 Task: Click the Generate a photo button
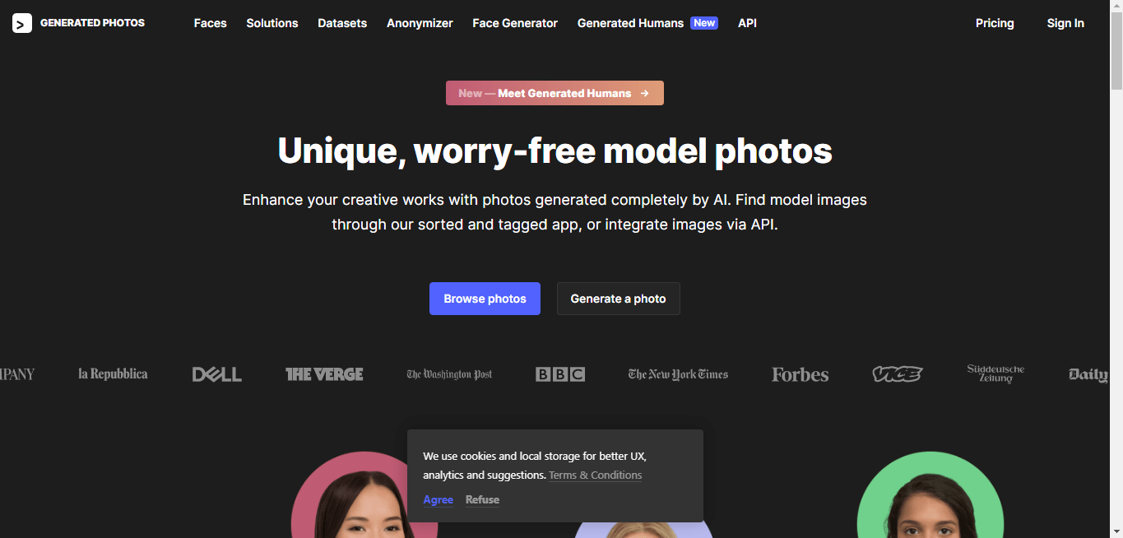pos(618,299)
